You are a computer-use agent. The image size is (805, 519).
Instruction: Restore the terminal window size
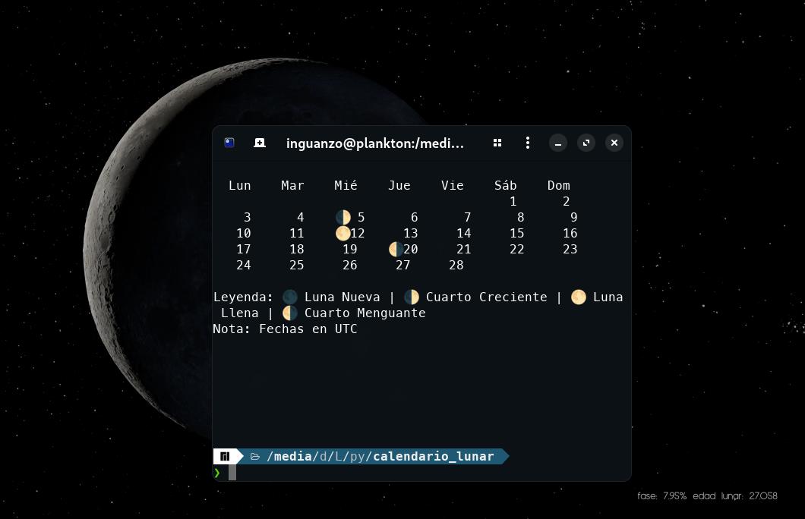586,143
